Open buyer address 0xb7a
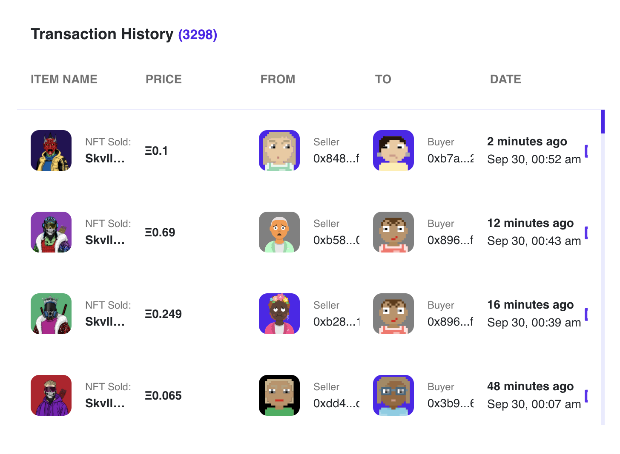620x454 pixels. pos(451,159)
